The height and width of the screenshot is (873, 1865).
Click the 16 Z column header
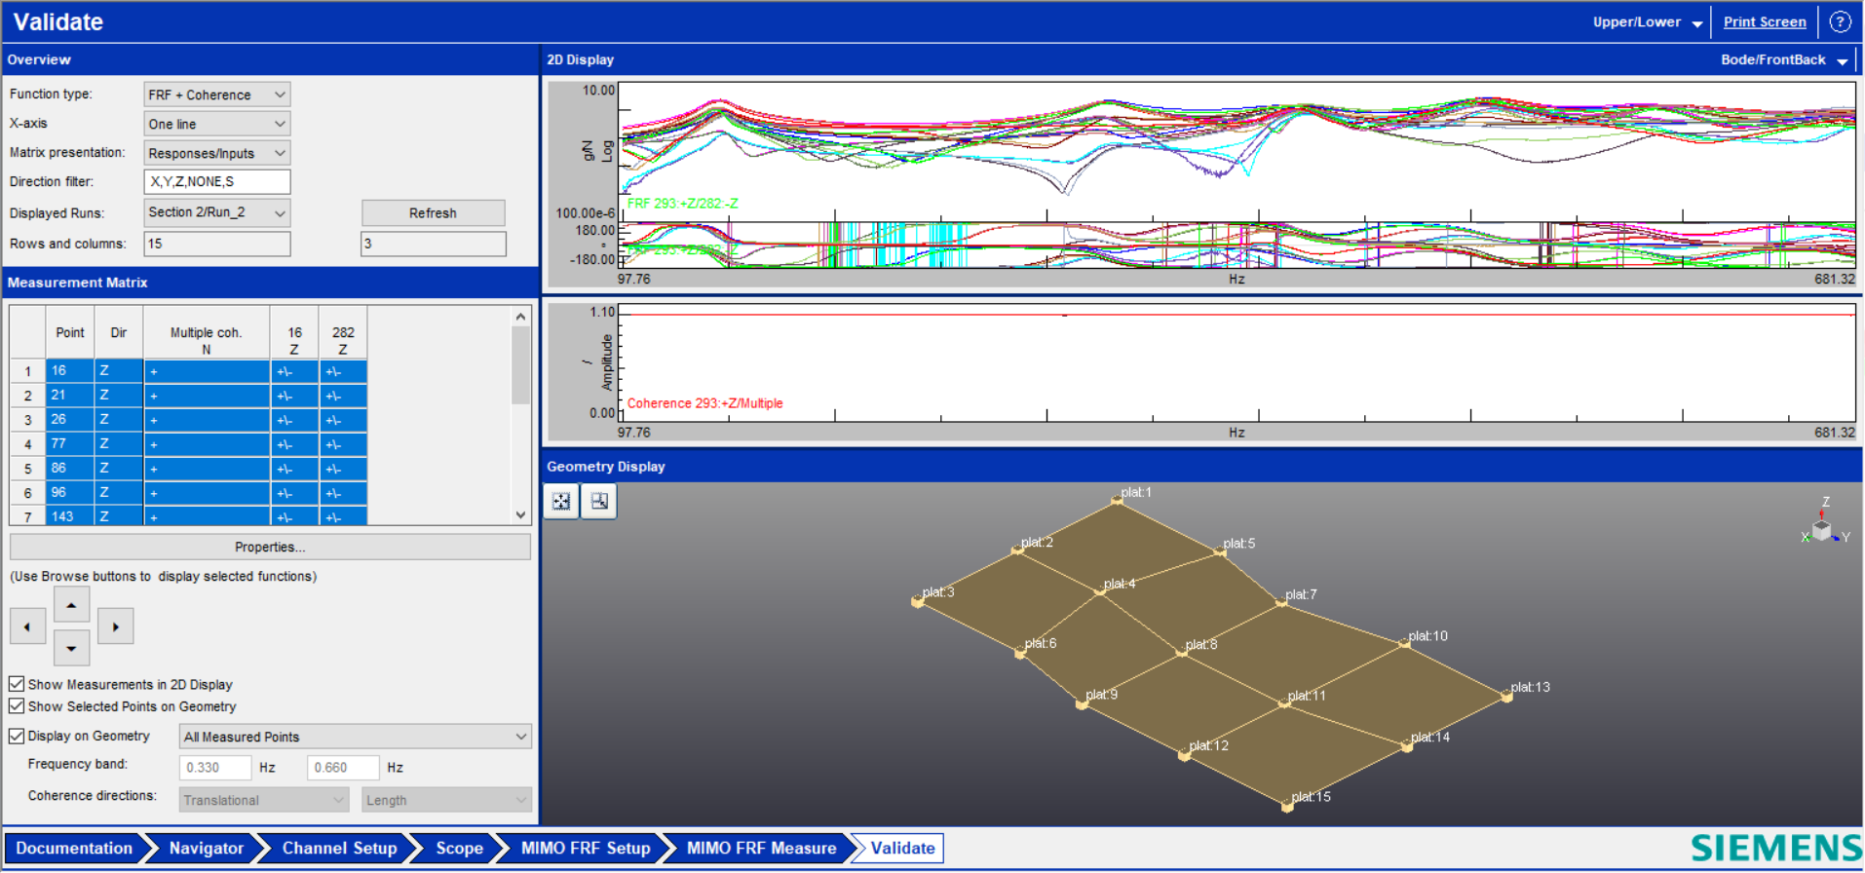(294, 332)
